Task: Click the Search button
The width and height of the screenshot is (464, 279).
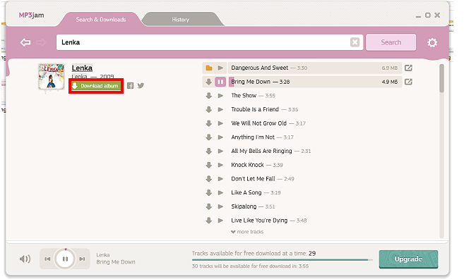Action: pos(391,42)
